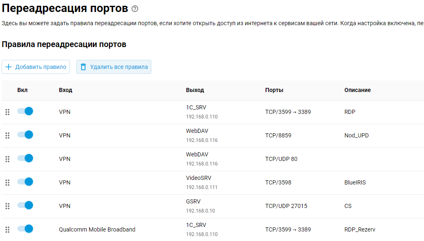Switch off the TCP/UDP 80 rule
Screen dimensions: 424x241
click(x=25, y=158)
